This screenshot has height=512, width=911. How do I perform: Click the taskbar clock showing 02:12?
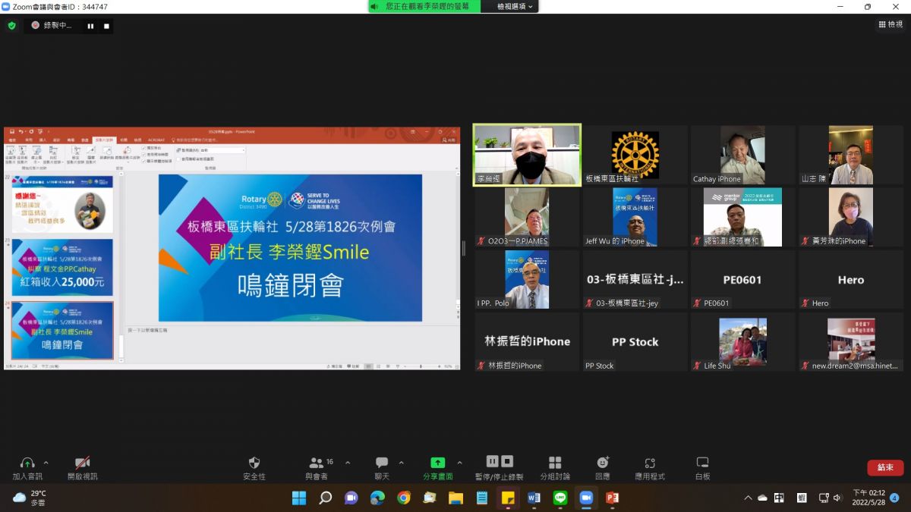(x=868, y=498)
